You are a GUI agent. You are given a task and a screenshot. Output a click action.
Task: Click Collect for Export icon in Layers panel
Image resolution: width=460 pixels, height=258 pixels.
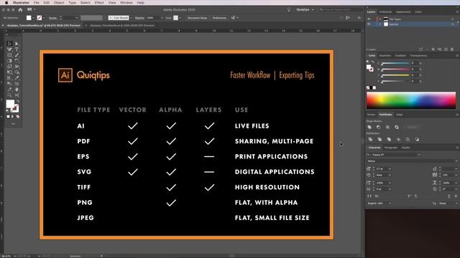(x=421, y=49)
